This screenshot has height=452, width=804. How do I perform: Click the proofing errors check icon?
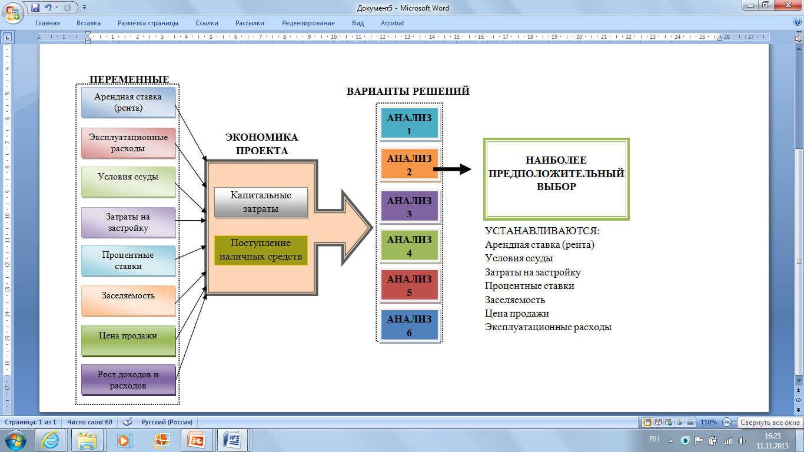[127, 422]
